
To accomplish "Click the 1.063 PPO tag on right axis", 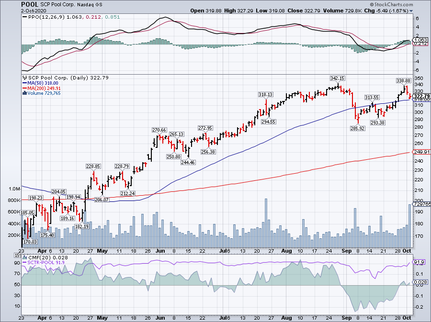I will pos(420,40).
